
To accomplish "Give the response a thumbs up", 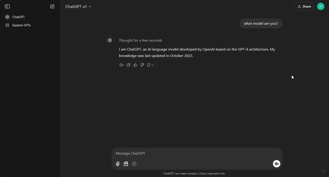I will [135, 65].
